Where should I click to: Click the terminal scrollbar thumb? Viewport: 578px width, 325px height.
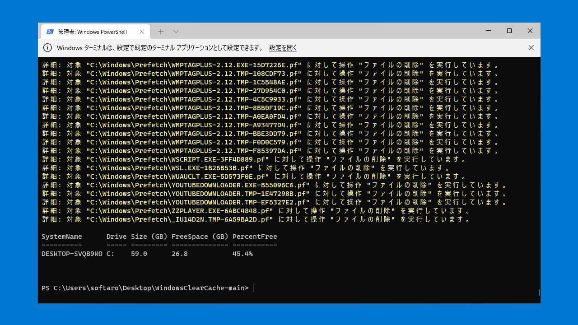tap(539, 292)
